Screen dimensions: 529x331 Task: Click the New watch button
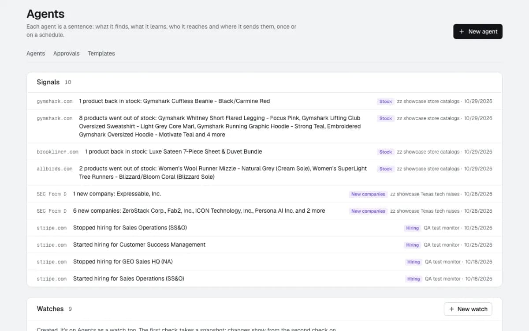pyautogui.click(x=468, y=309)
